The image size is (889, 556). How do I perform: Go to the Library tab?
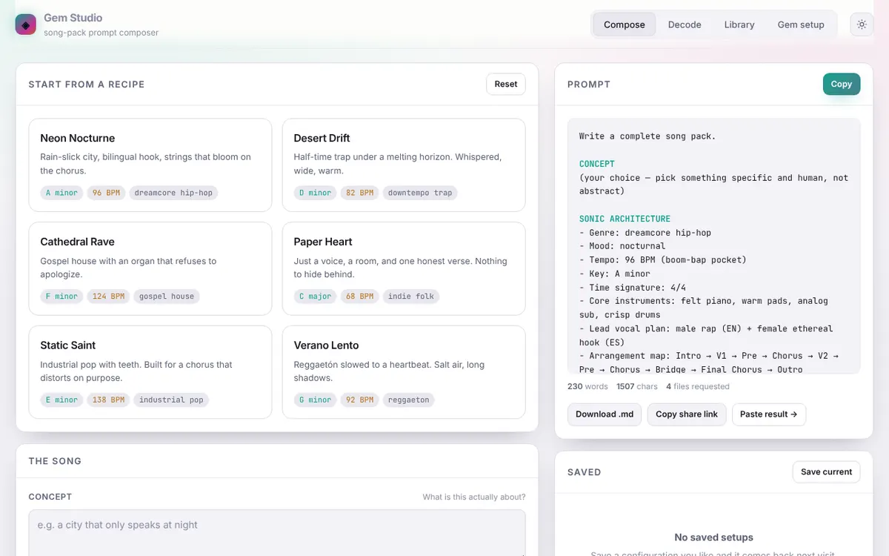[x=739, y=24]
